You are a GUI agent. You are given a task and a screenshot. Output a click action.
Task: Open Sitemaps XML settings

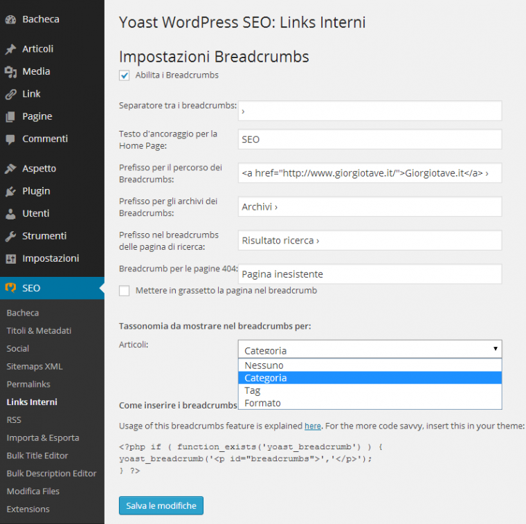35,366
